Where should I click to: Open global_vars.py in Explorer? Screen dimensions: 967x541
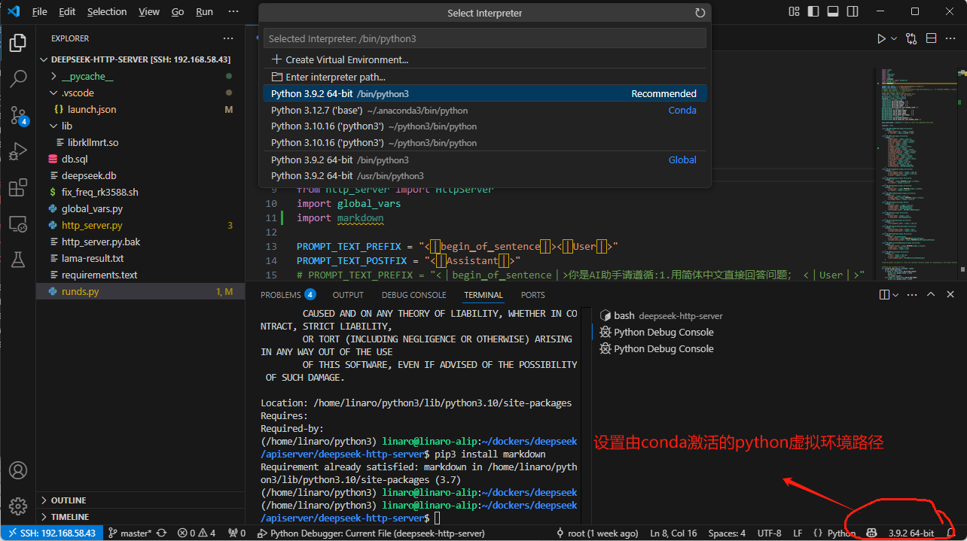tap(140, 208)
